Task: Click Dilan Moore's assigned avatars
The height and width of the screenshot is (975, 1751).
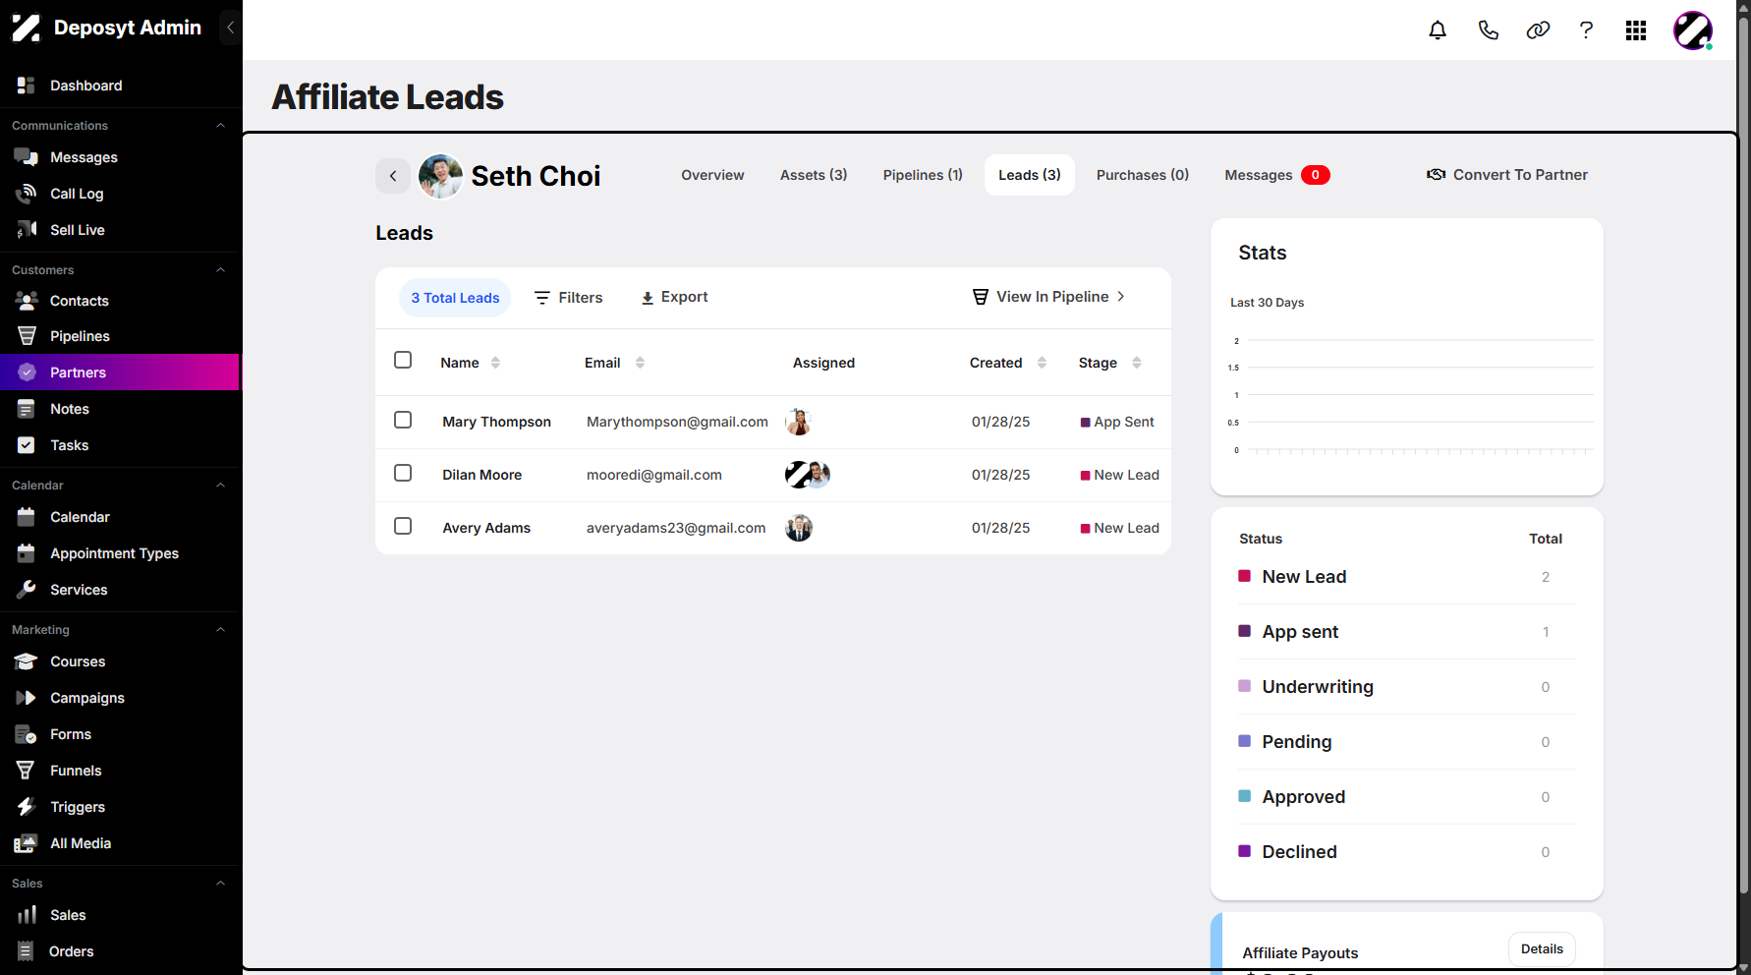Action: click(x=808, y=475)
